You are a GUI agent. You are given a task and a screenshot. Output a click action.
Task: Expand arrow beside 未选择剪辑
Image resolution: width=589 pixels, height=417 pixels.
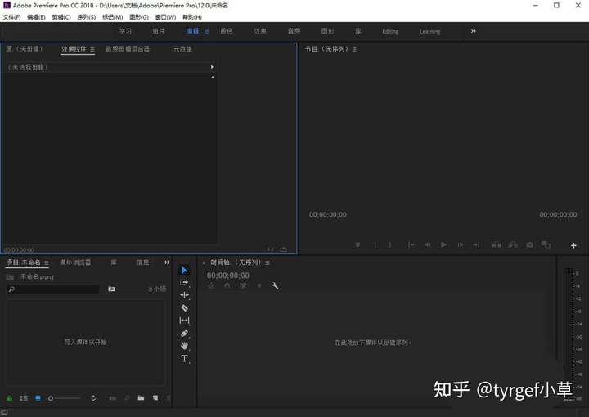coord(212,67)
